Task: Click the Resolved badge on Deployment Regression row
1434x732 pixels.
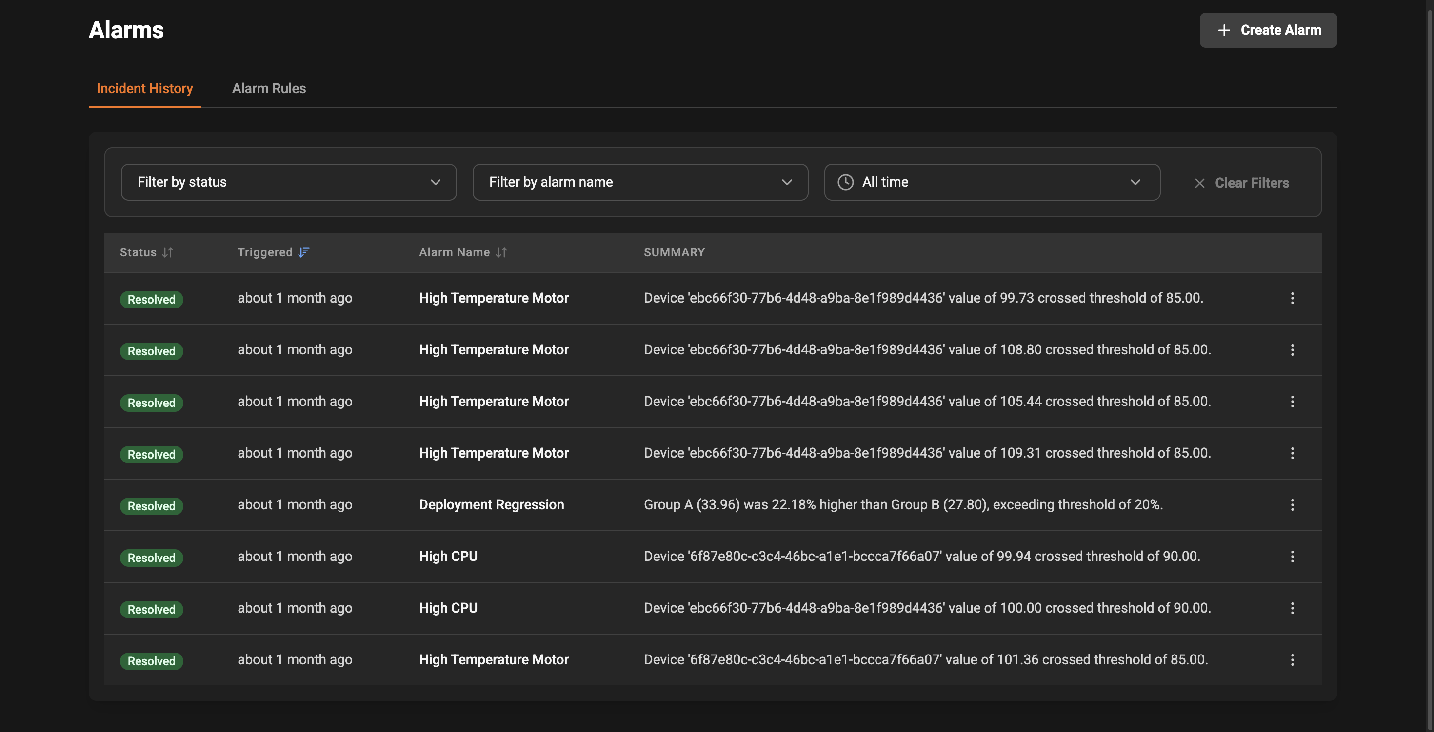Action: (x=151, y=505)
